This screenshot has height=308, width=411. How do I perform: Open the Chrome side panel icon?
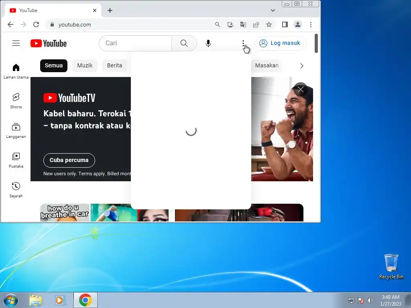[x=285, y=24]
